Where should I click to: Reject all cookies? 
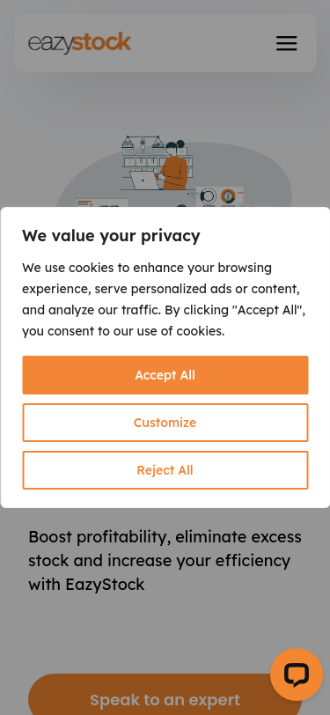click(x=165, y=470)
